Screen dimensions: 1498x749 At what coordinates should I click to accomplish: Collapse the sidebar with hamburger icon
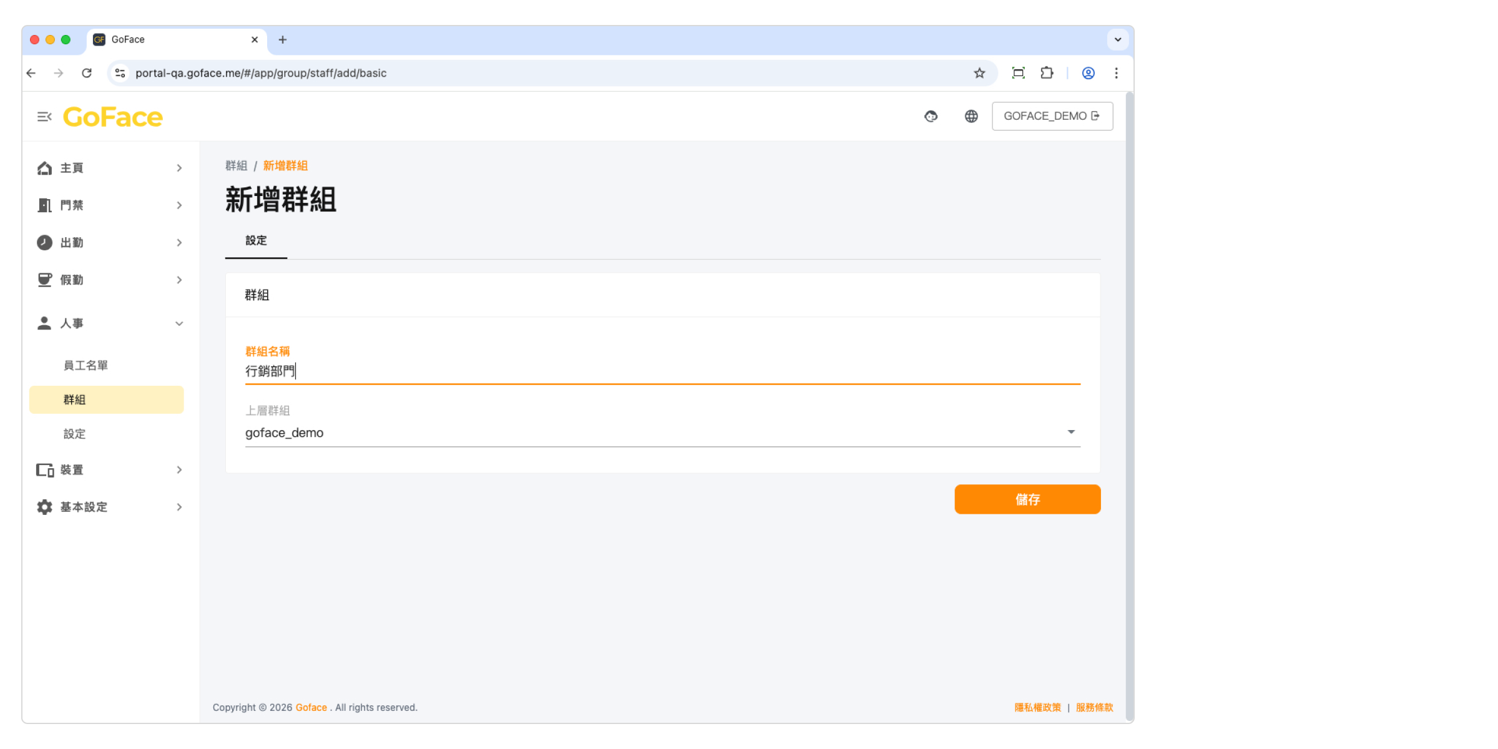(44, 117)
